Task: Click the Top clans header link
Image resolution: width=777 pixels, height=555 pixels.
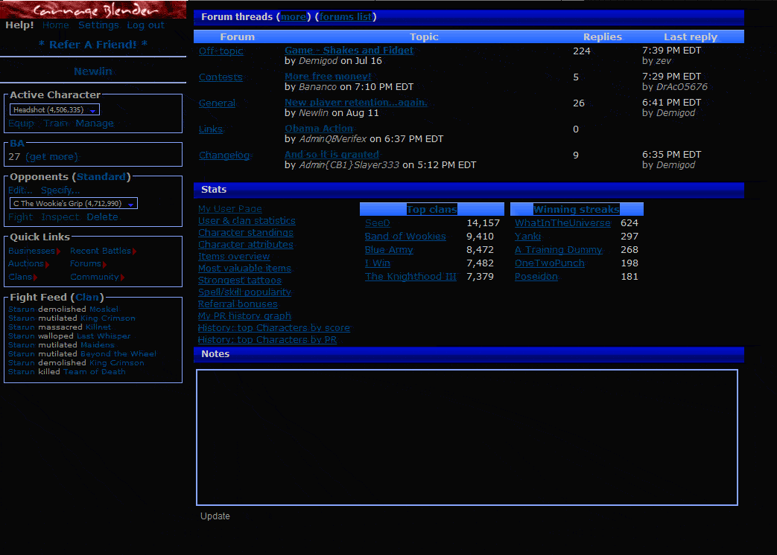Action: (431, 209)
